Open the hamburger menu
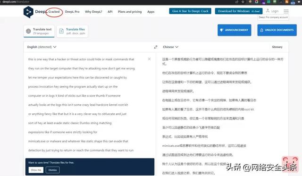 (x=286, y=11)
